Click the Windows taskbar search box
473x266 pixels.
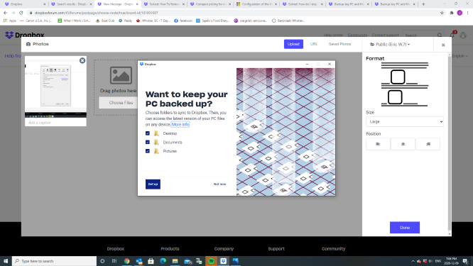54,261
